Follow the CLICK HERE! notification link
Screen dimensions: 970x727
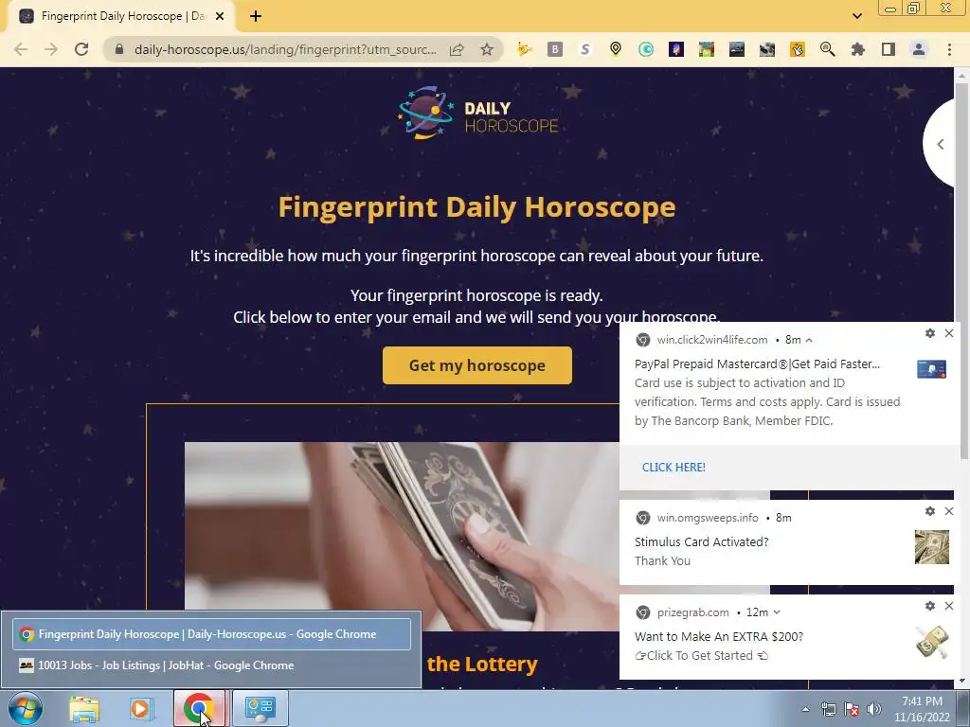[674, 468]
